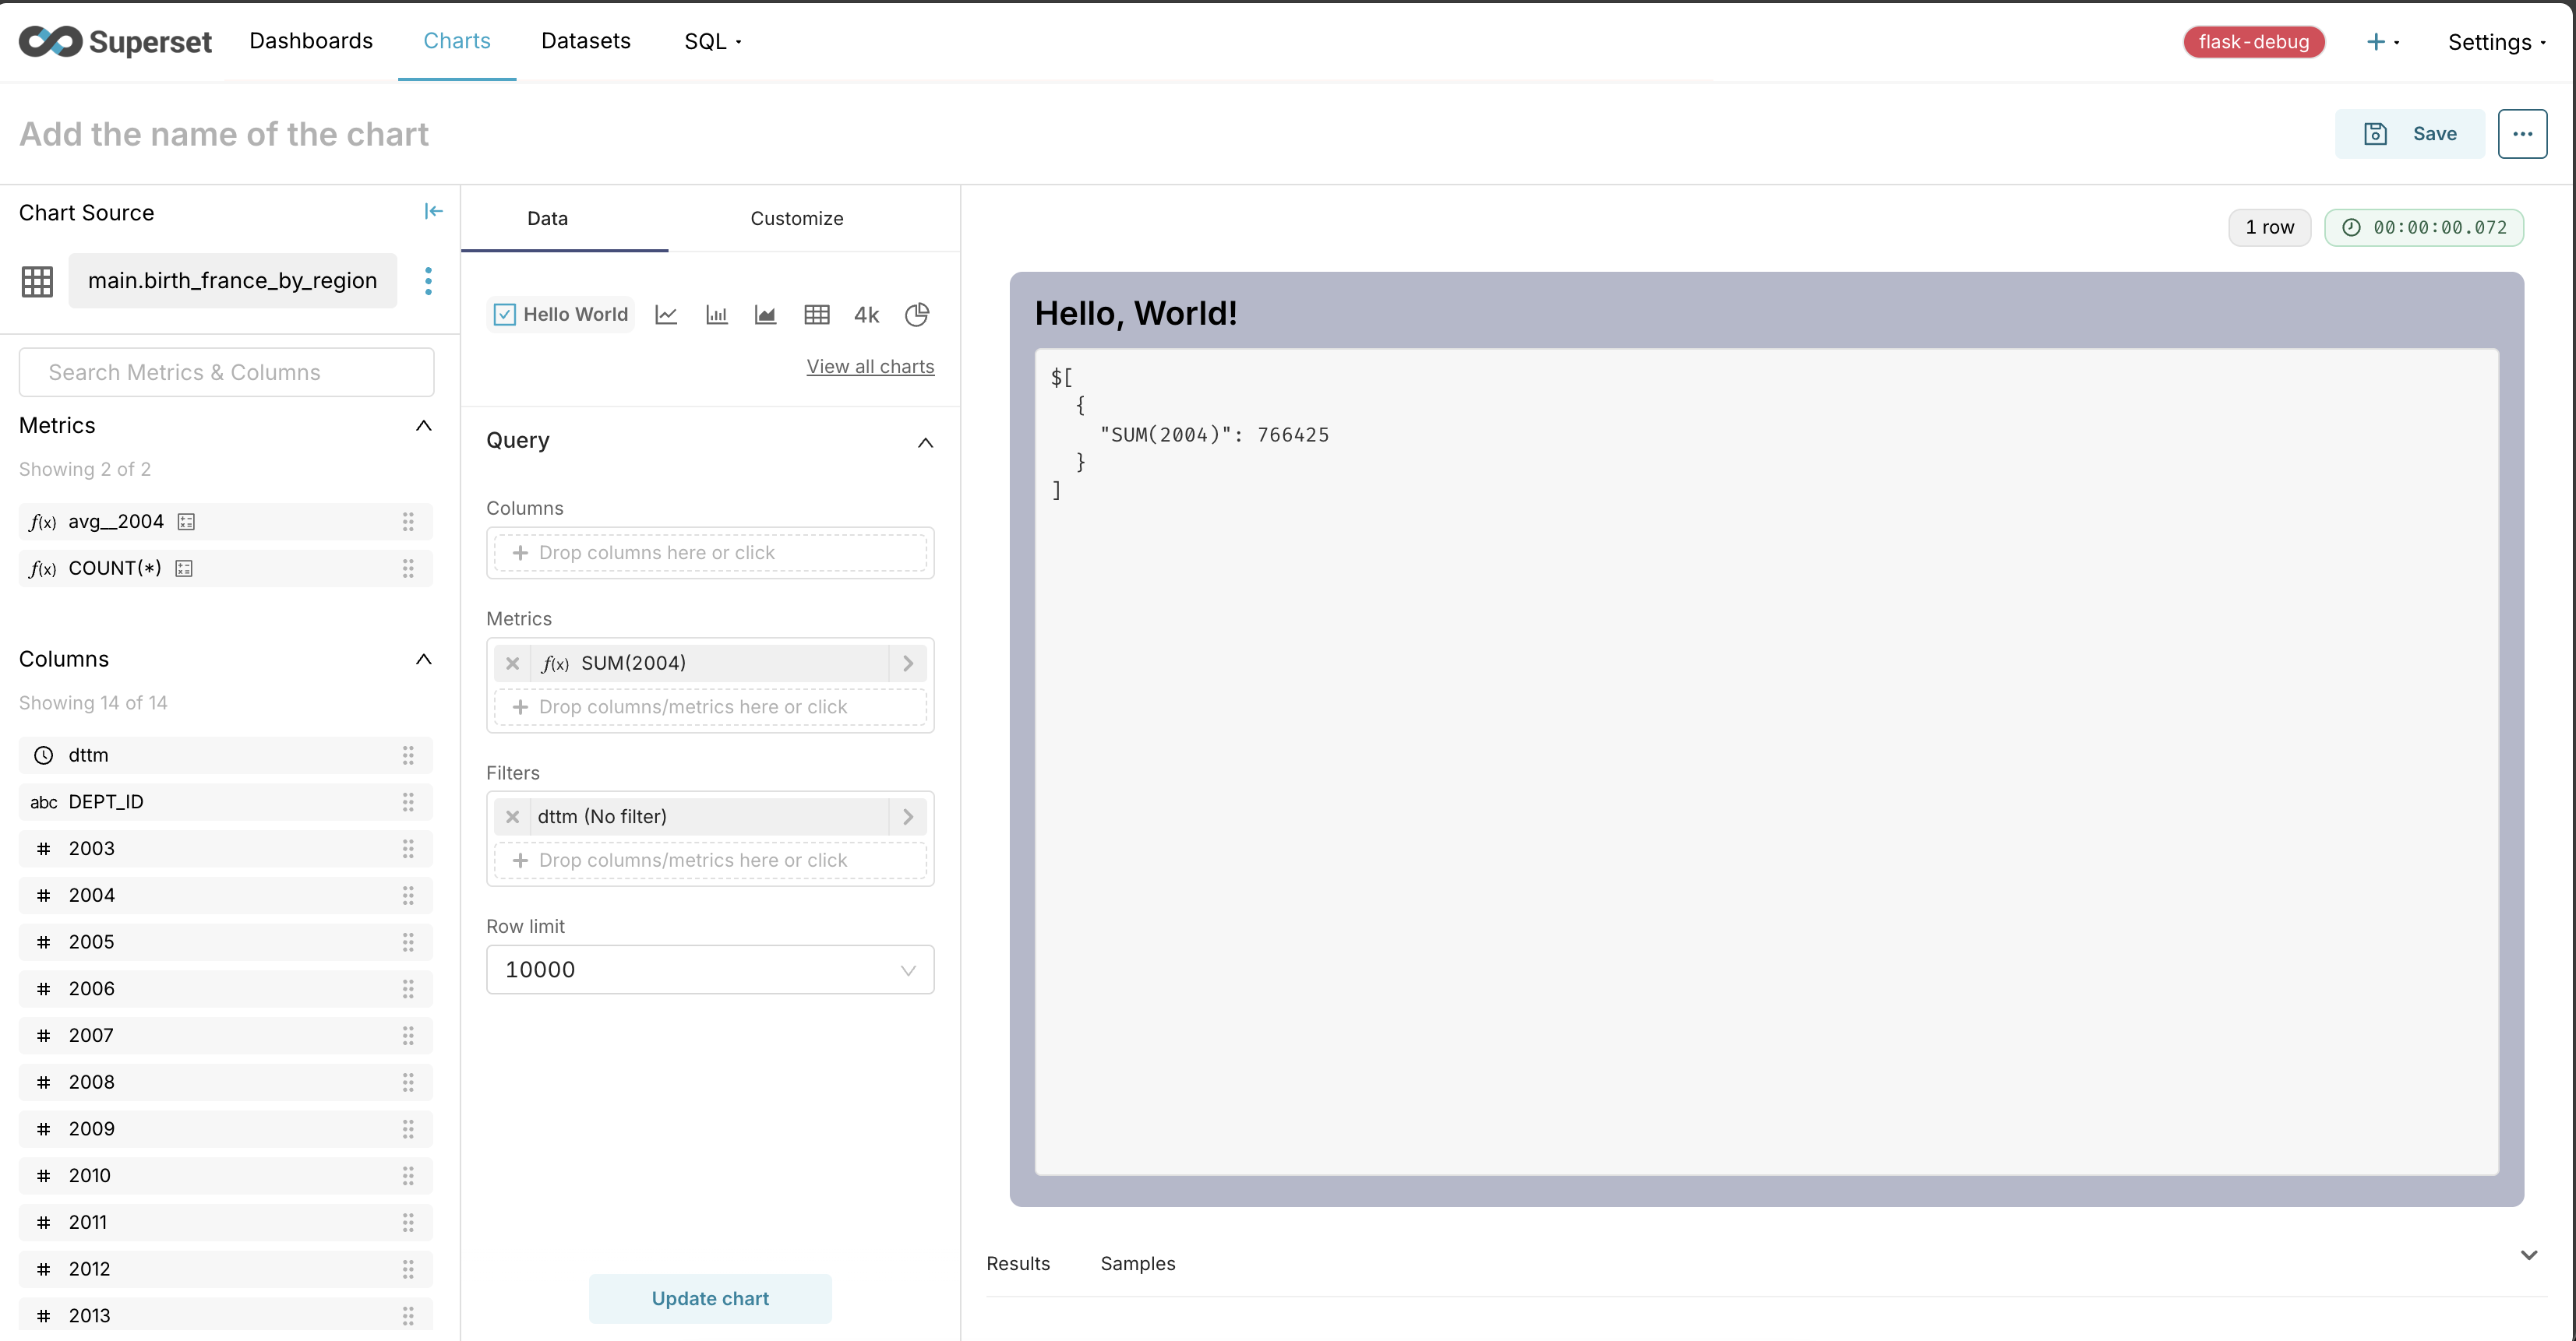
Task: Switch to the Customize tab
Action: coord(796,219)
